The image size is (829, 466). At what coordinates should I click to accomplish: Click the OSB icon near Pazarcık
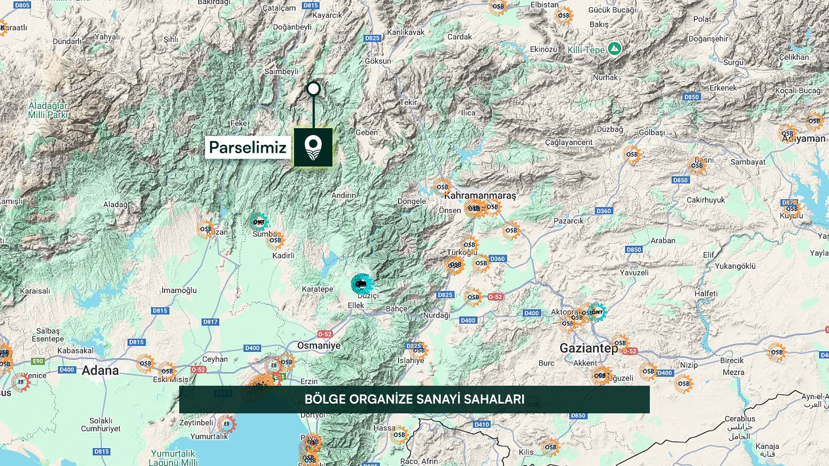[511, 230]
